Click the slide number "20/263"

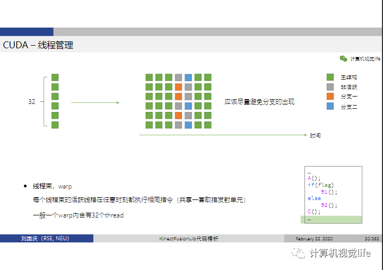coord(372,239)
